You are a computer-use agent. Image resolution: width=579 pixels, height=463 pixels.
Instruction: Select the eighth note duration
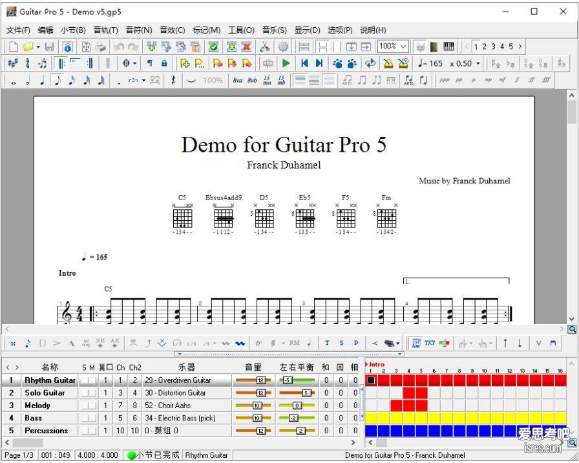tap(58, 81)
